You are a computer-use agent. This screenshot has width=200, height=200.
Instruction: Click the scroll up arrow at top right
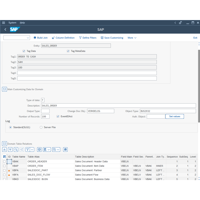point(199,43)
